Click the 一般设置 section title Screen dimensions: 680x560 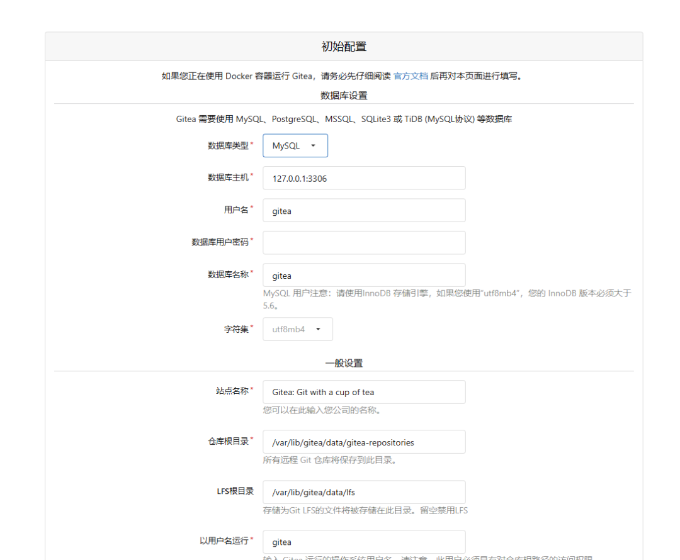coord(344,363)
